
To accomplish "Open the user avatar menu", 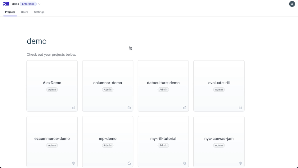I will 292,4.
